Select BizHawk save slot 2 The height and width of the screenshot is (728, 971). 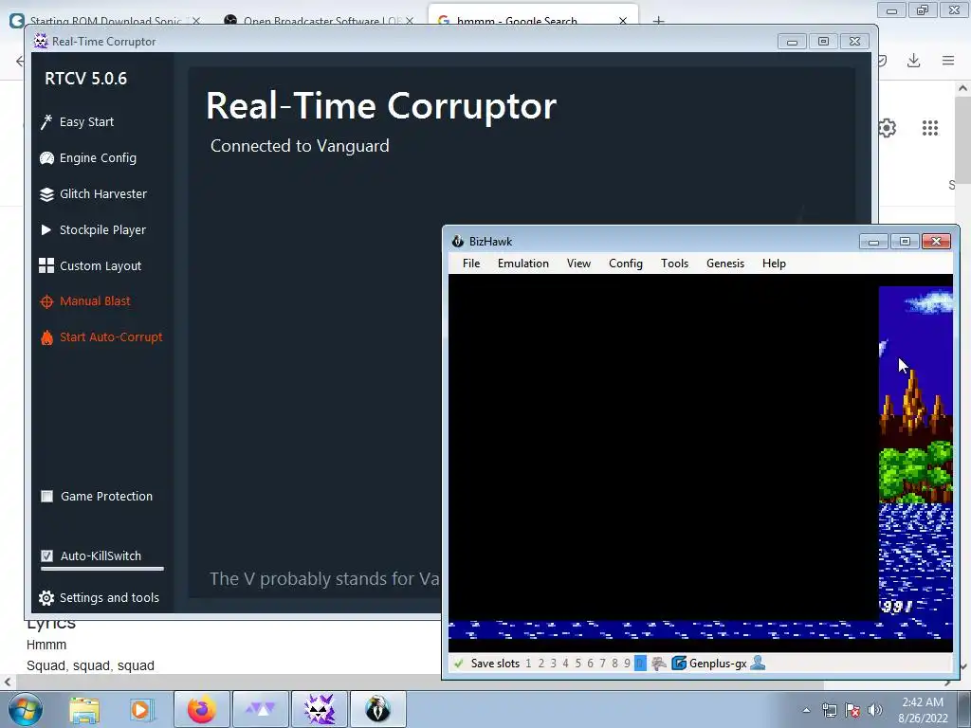[x=540, y=664]
